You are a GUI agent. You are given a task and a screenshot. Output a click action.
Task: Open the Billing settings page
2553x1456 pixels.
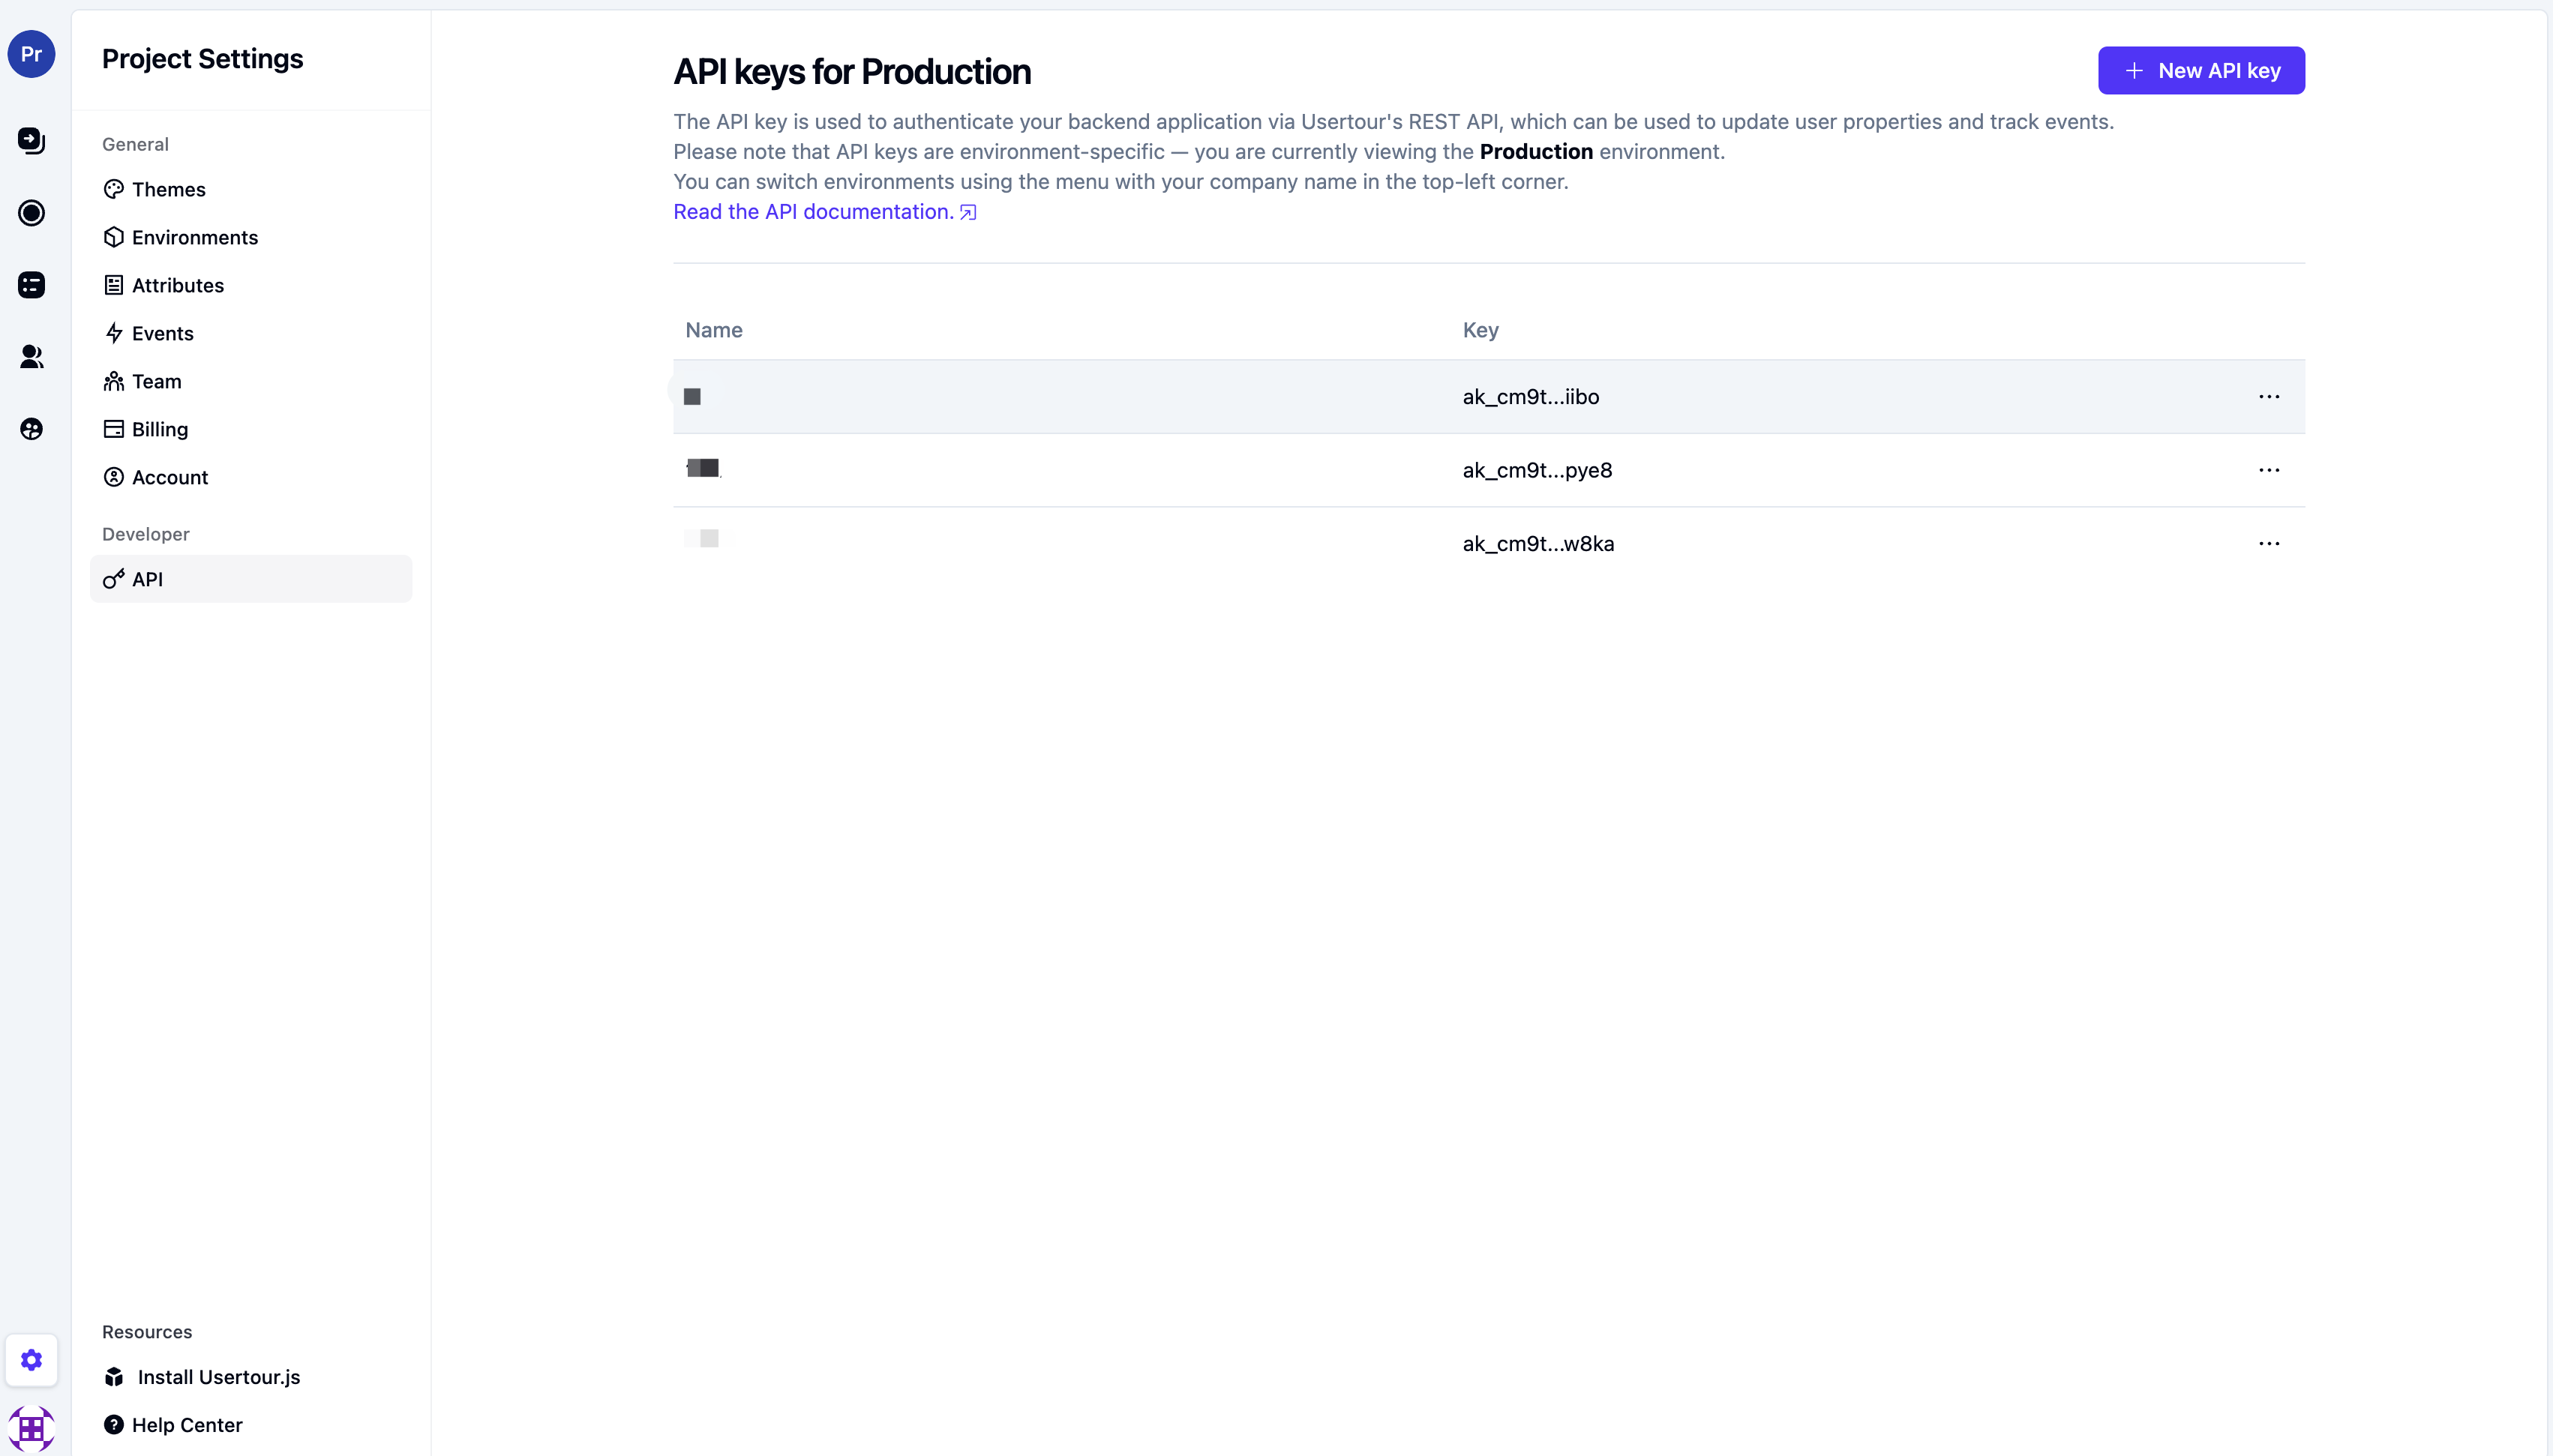pos(159,429)
